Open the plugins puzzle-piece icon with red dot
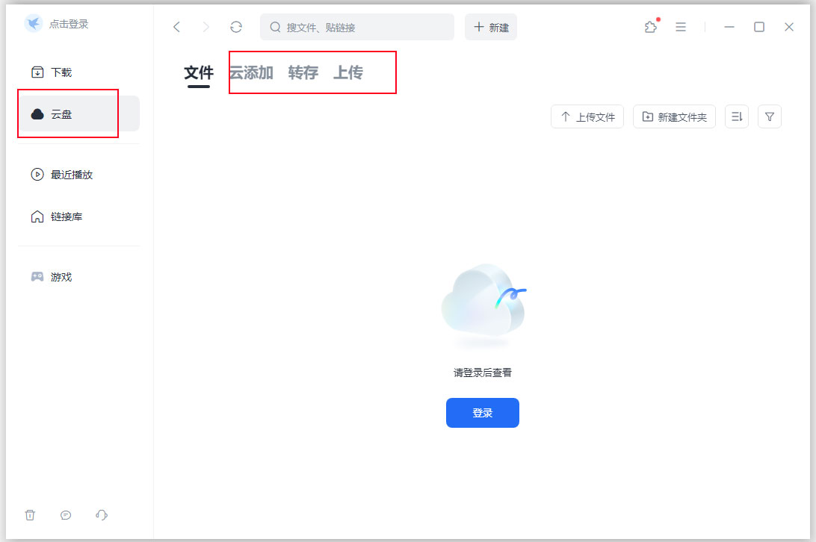The width and height of the screenshot is (816, 542). 650,27
